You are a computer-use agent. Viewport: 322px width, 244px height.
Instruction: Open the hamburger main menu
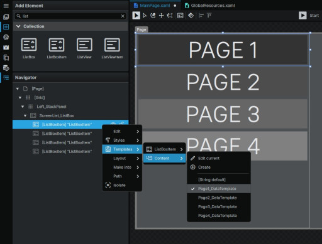(6, 6)
